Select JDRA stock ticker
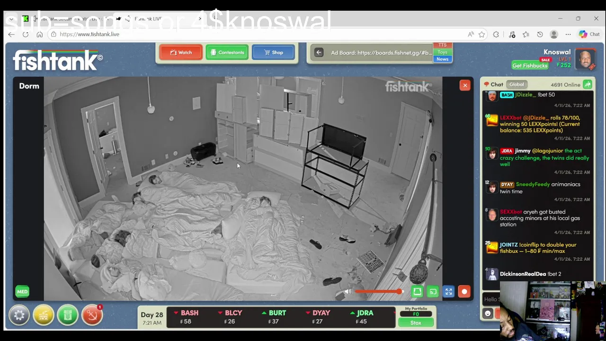606x341 pixels. coord(362,317)
